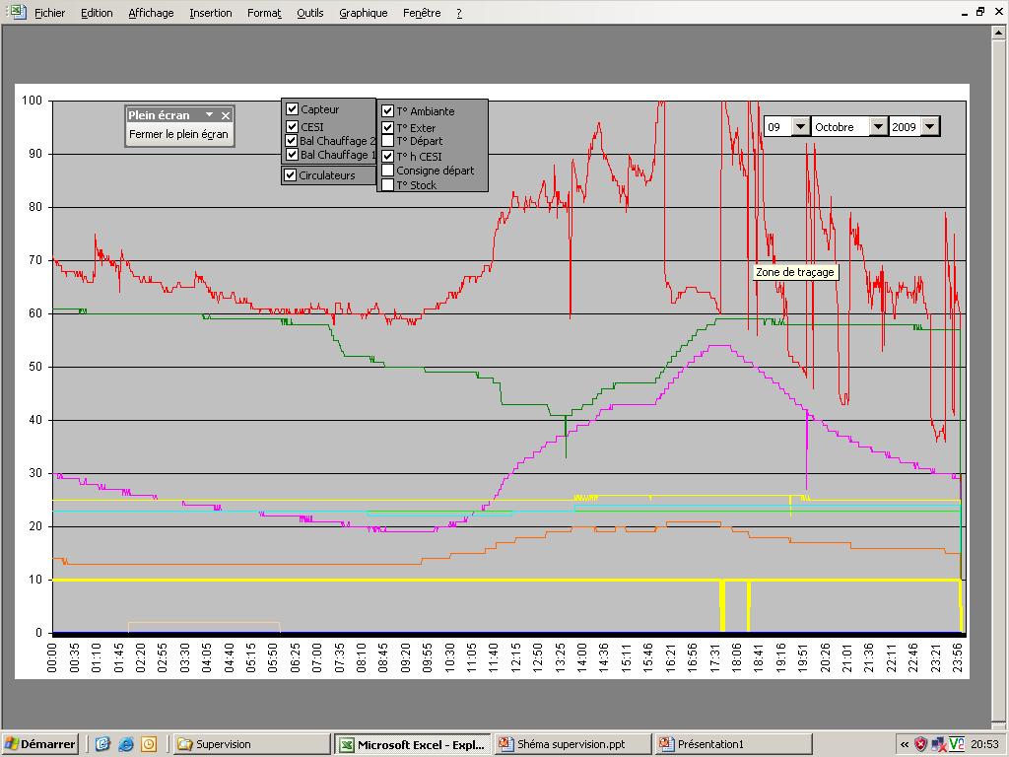Restore the workbook window via restore button
The image size is (1009, 757).
980,12
